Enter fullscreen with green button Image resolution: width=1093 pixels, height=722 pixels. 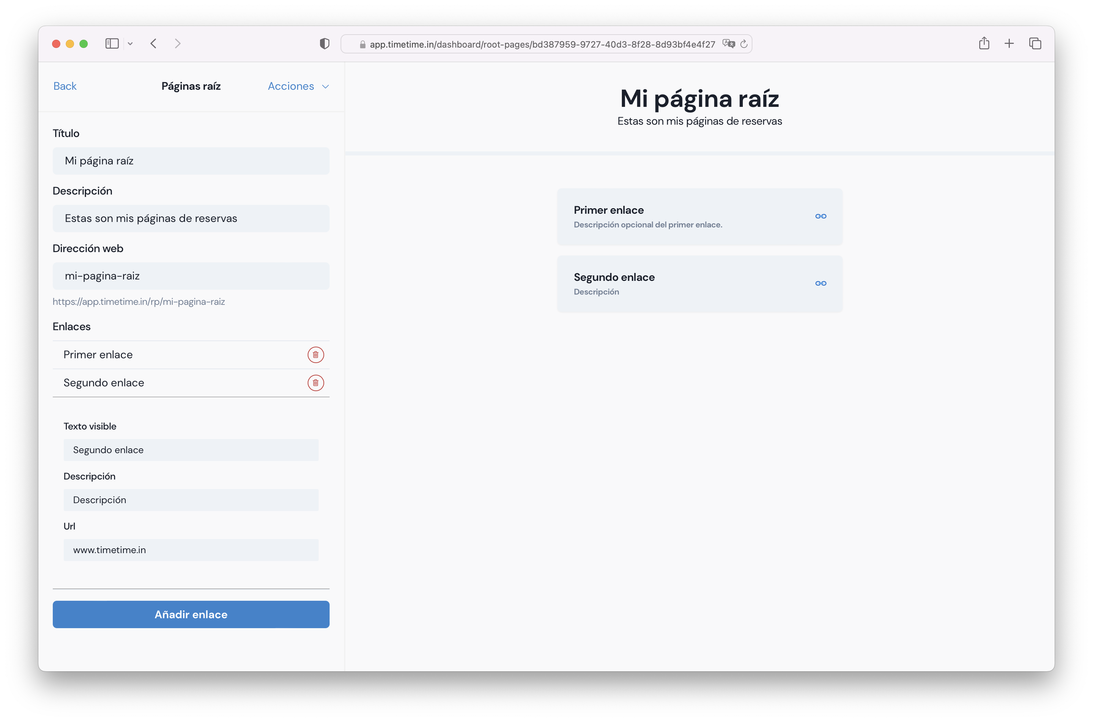[84, 44]
